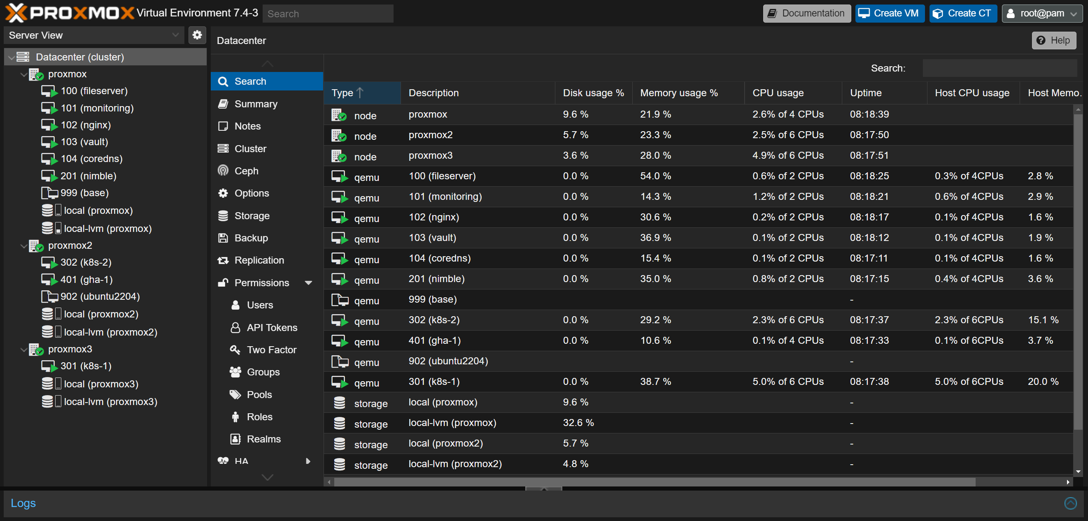
Task: Open the Storage menu item
Action: click(x=267, y=215)
